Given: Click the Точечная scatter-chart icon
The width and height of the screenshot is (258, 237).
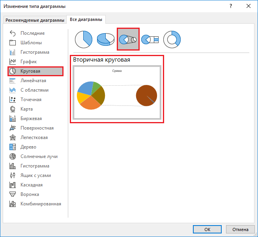Looking at the screenshot, I should point(13,100).
